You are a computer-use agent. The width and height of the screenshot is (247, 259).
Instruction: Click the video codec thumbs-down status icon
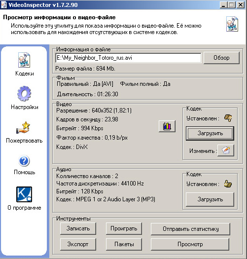[228, 118]
